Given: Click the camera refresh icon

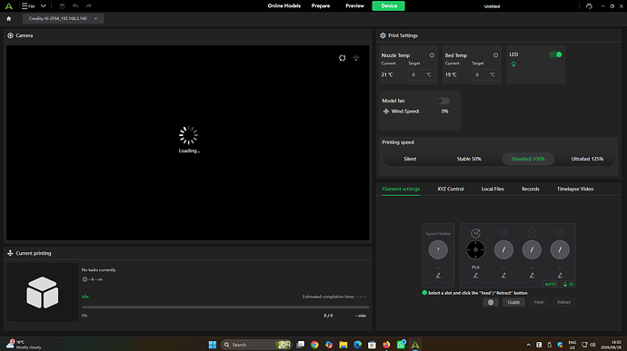Looking at the screenshot, I should [x=343, y=58].
